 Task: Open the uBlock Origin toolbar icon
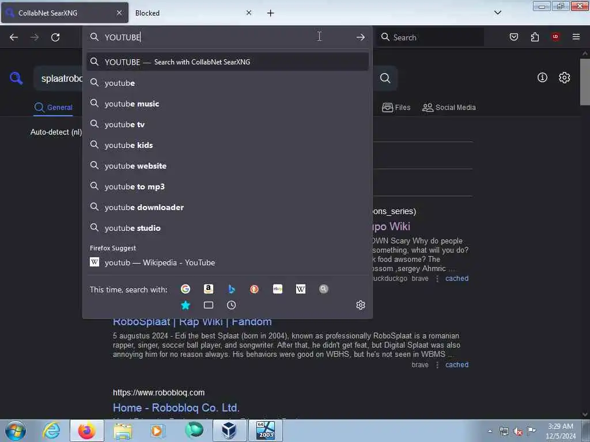tap(555, 36)
